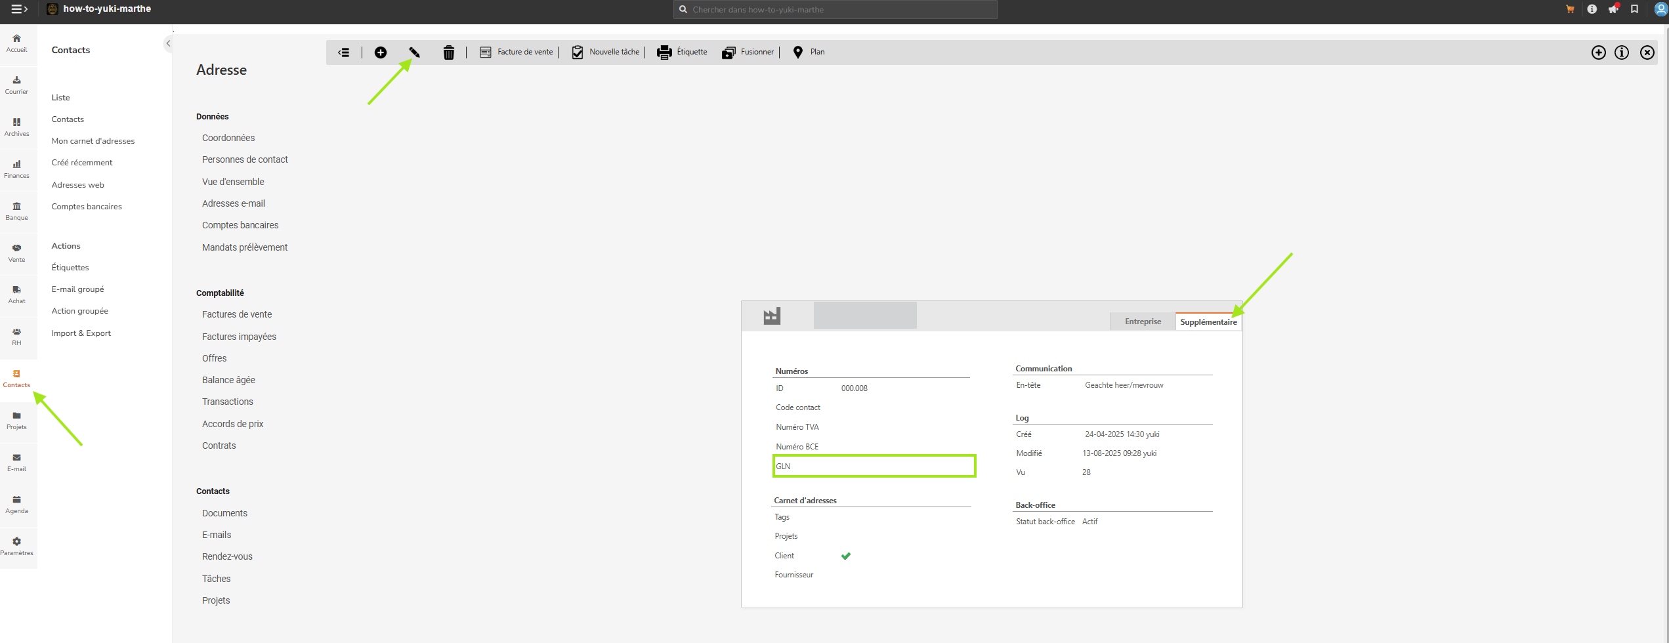Click the En-tête value Geachte heer/mevrouw

tap(1124, 385)
